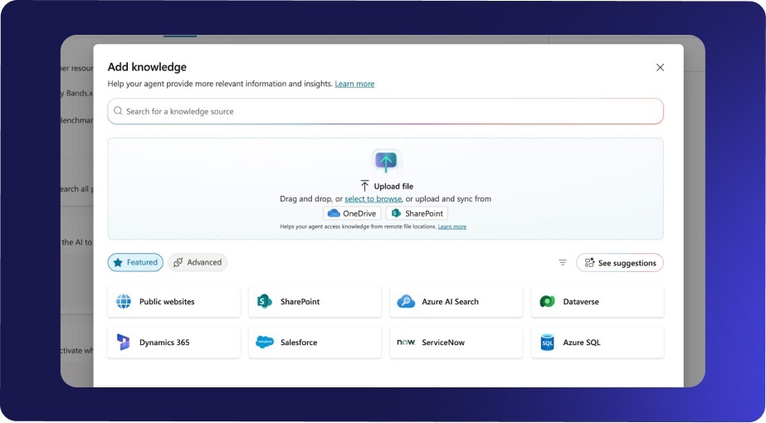Click the upload arrow illustration icon
766x423 pixels.
385,162
